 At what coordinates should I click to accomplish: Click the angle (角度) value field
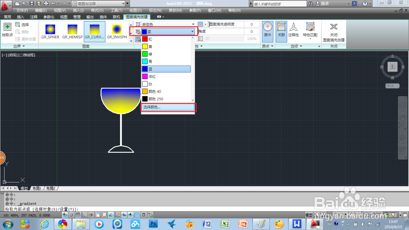(x=252, y=32)
